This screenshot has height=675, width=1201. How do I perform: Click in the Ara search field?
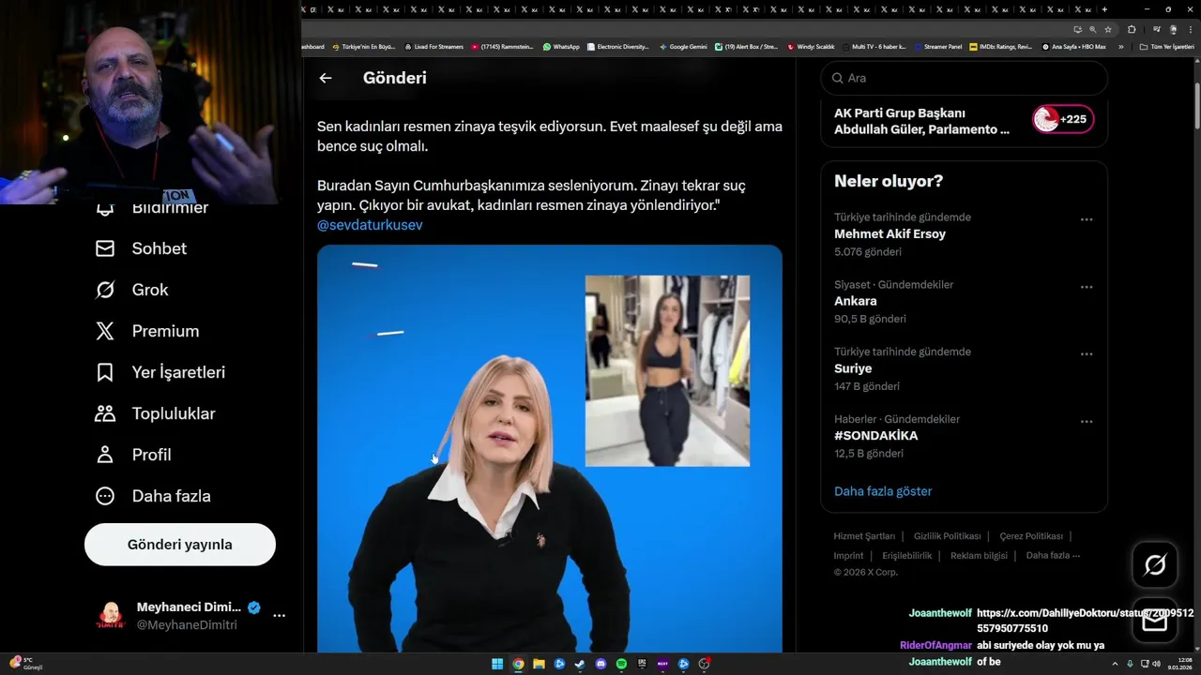pyautogui.click(x=964, y=78)
